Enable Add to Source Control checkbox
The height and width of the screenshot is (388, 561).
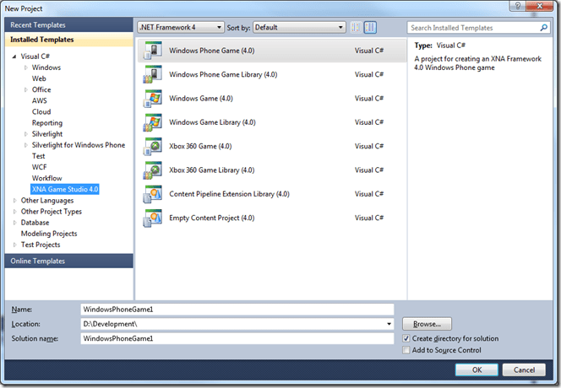coord(406,350)
